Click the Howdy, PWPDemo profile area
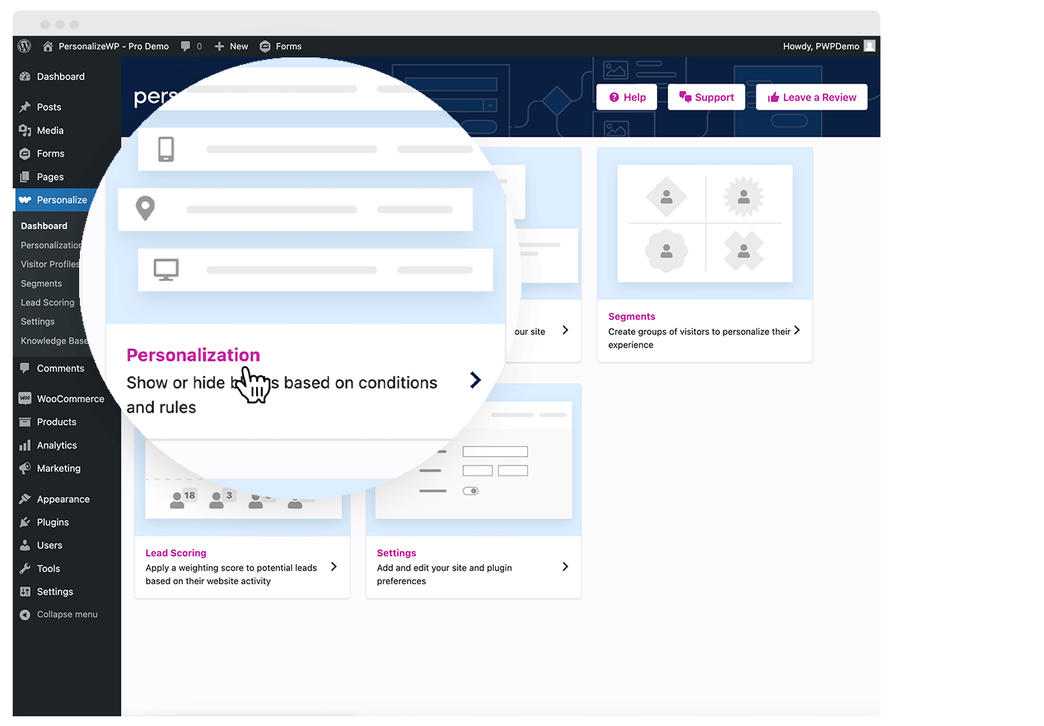This screenshot has width=1044, height=726. (x=821, y=46)
